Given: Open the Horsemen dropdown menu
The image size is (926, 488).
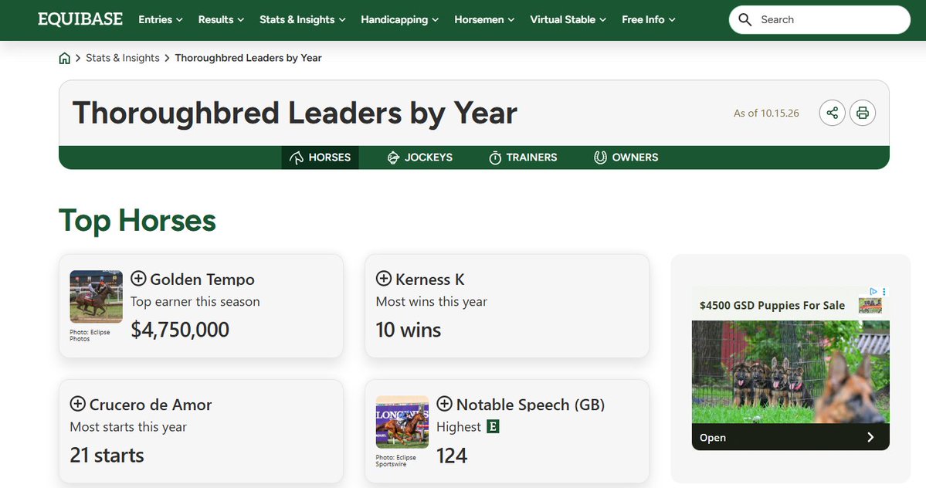Looking at the screenshot, I should 484,19.
